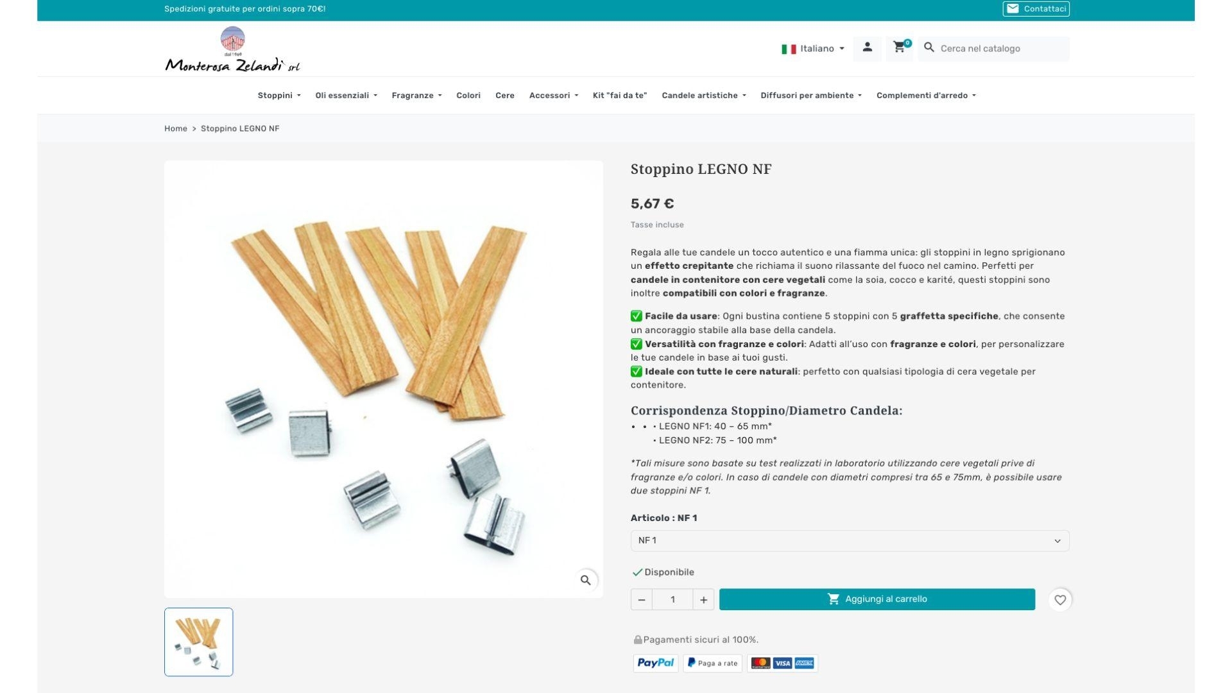The image size is (1232, 693).
Task: Open the Cere menu item
Action: (505, 96)
